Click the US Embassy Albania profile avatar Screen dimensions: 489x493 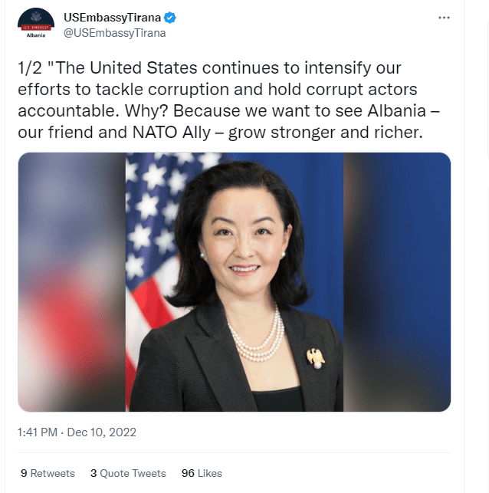(x=36, y=24)
